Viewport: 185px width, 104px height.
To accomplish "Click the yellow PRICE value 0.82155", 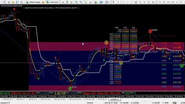I will [x=60, y=93].
